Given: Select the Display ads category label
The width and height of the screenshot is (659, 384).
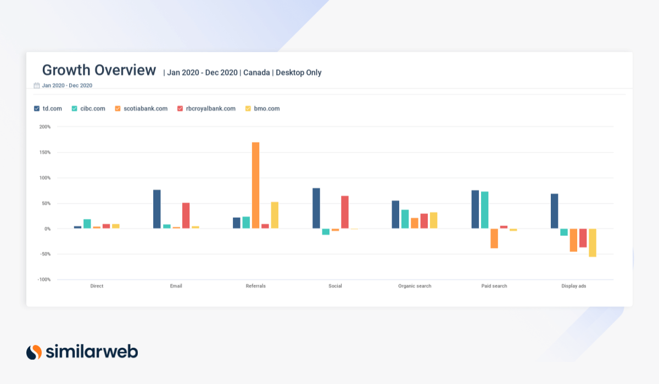Looking at the screenshot, I should 574,286.
